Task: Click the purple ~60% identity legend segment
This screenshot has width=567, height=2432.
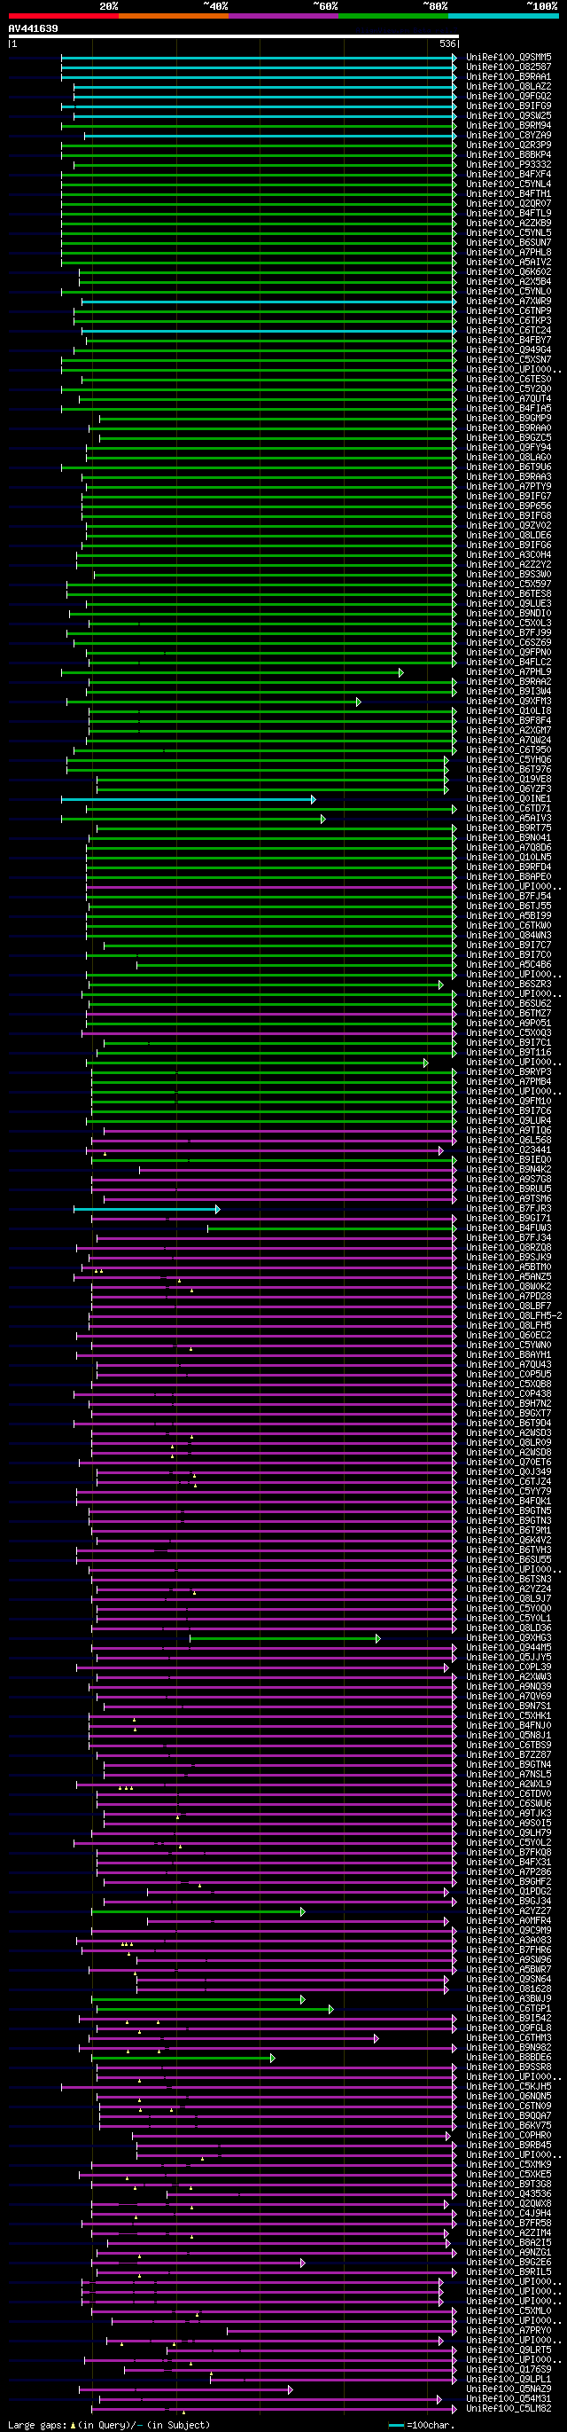Action: (x=283, y=16)
